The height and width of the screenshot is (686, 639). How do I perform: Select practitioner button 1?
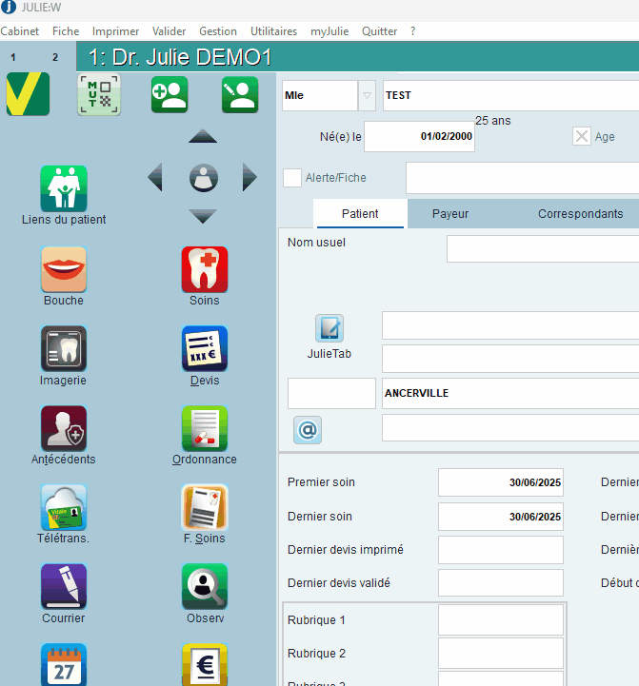click(13, 57)
